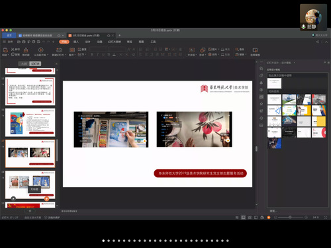Click the Reset (重置) slide icon
Image resolution: width=331 pixels, height=248 pixels.
(79, 50)
